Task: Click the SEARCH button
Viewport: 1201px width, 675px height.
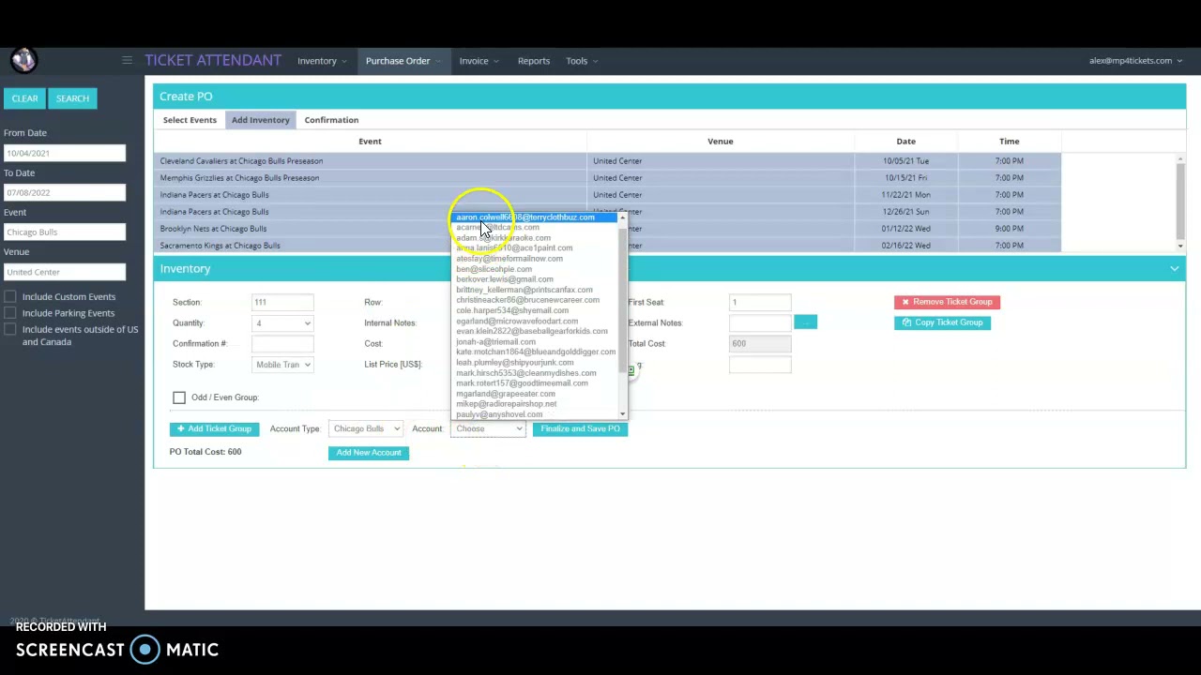Action: click(72, 98)
